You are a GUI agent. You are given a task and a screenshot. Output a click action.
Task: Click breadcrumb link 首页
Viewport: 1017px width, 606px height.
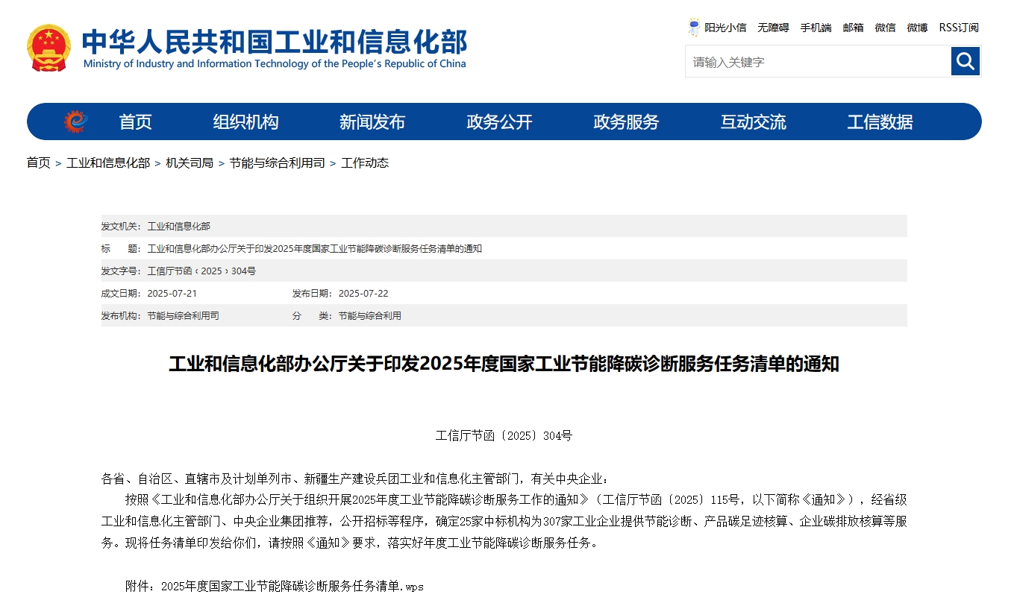tap(39, 162)
